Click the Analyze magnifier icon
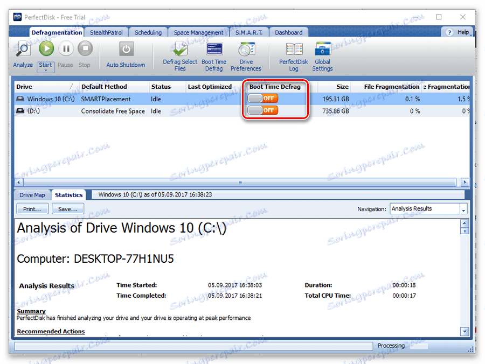The image size is (485, 364). pyautogui.click(x=23, y=49)
